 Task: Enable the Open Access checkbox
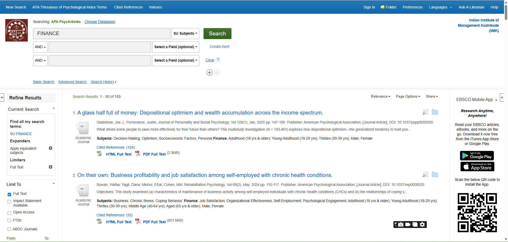pyautogui.click(x=10, y=213)
